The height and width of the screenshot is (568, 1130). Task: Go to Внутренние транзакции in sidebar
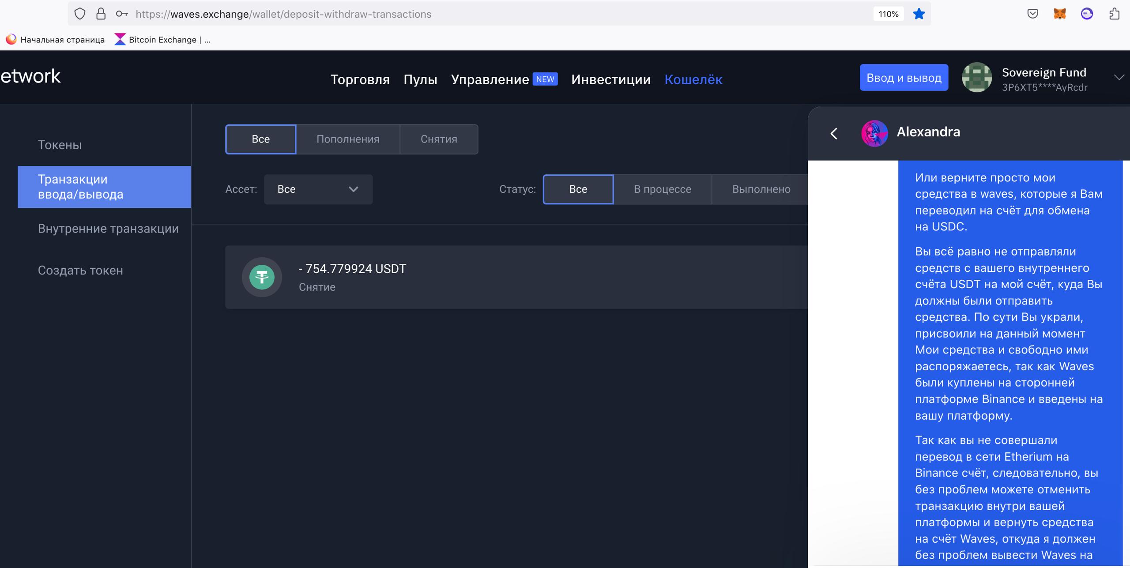(108, 229)
